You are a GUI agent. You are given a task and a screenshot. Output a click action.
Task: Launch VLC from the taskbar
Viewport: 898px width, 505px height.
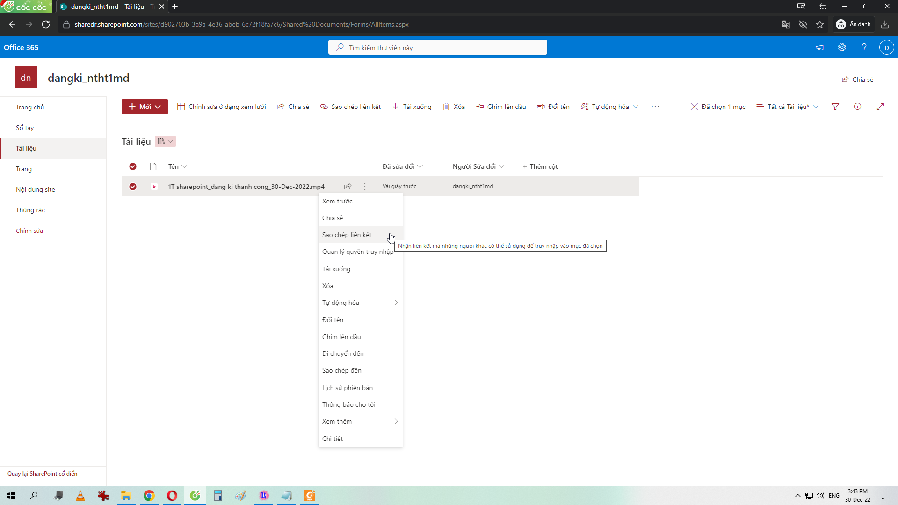[x=80, y=496]
